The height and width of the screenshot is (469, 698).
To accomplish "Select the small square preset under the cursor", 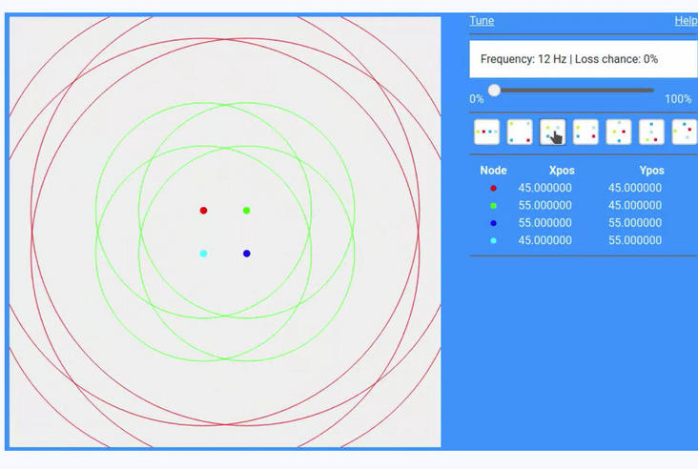I will [x=552, y=132].
